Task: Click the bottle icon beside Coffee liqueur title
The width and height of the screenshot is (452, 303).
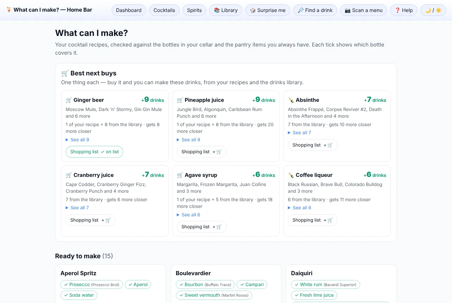Action: click(x=291, y=175)
